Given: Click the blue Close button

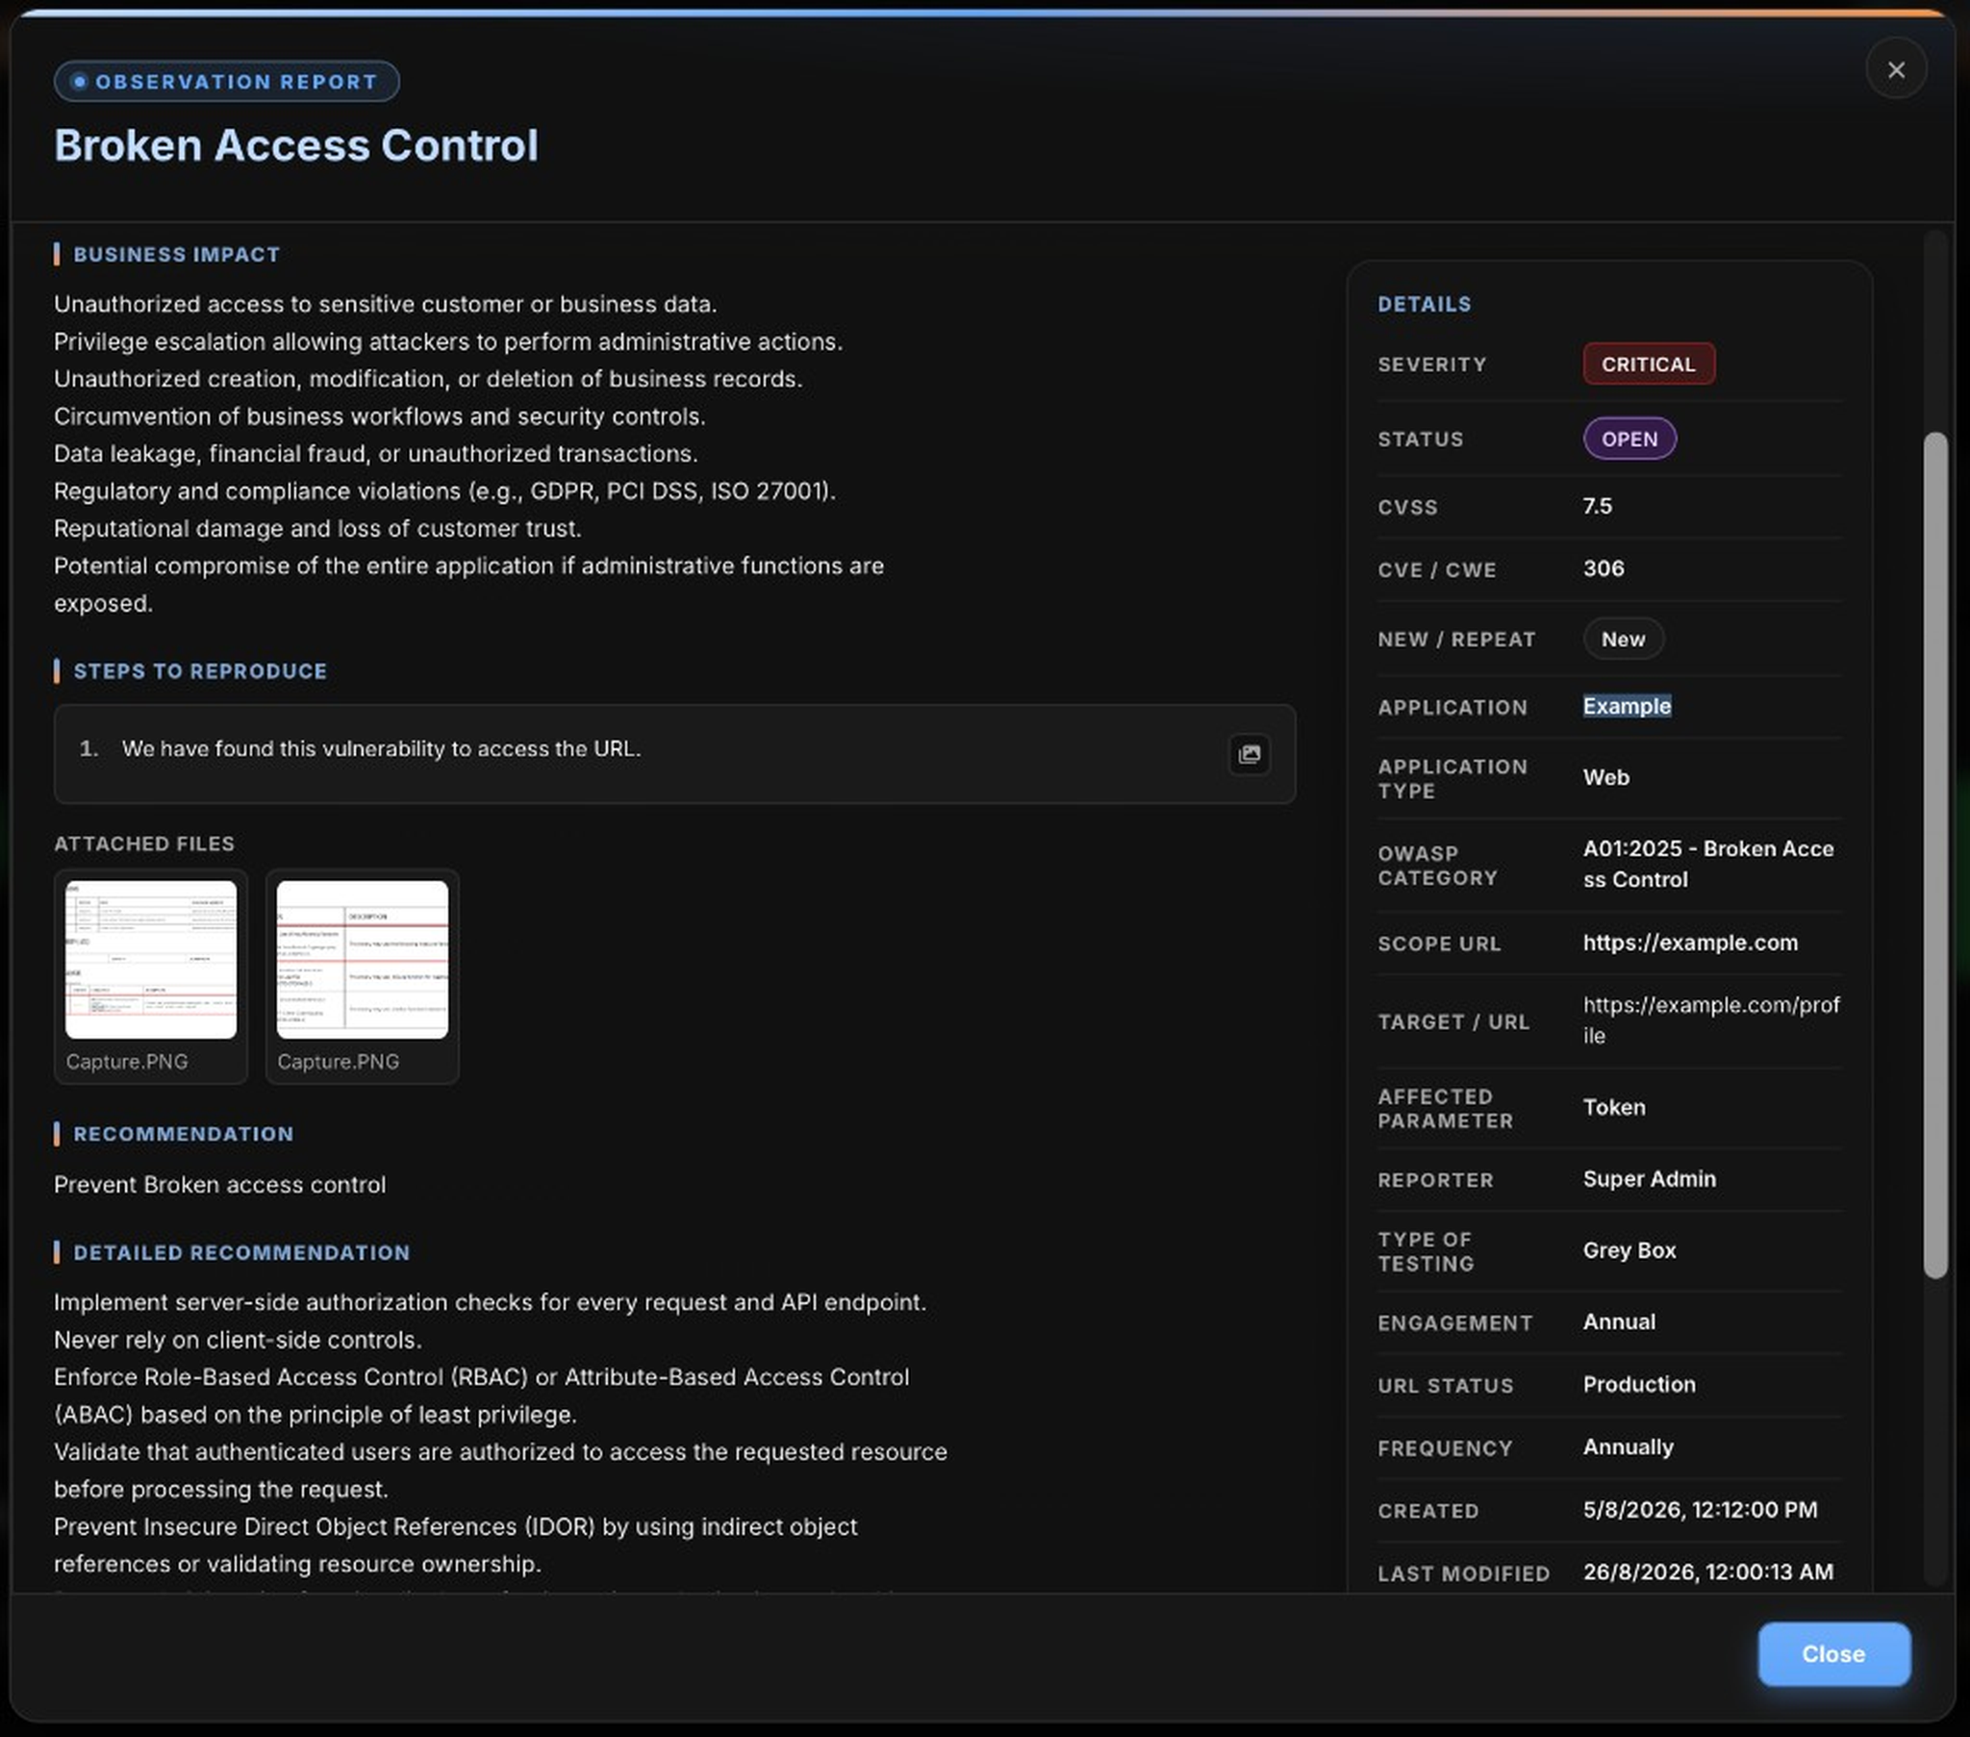Looking at the screenshot, I should (1833, 1653).
